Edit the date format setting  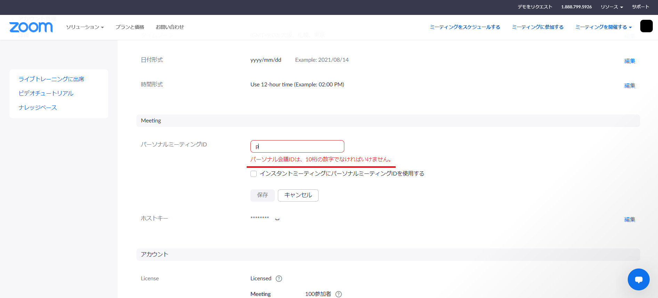[629, 61]
